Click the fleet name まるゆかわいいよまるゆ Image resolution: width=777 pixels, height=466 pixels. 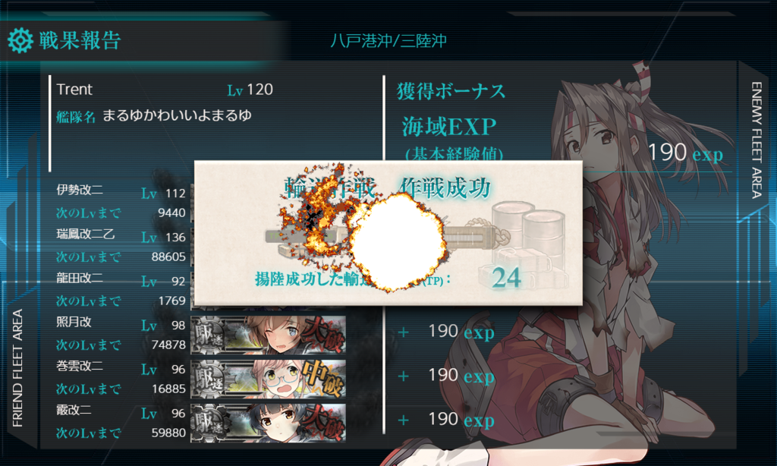177,115
